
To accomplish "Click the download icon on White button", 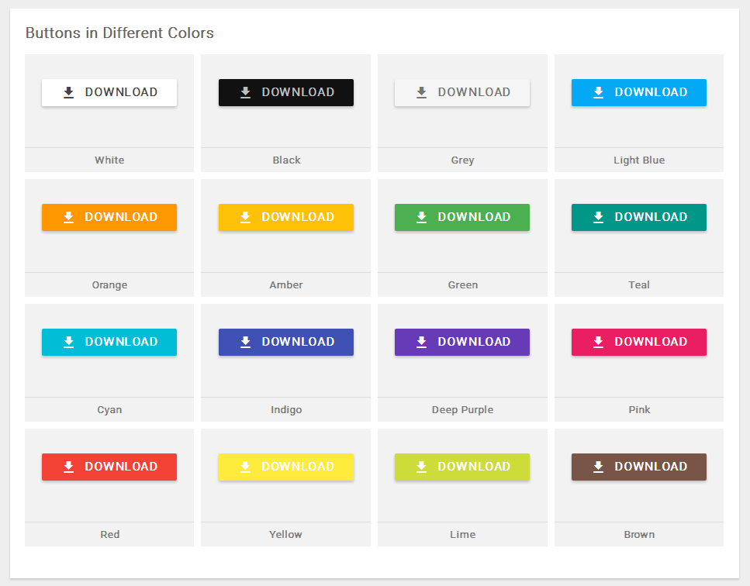I will click(x=68, y=92).
